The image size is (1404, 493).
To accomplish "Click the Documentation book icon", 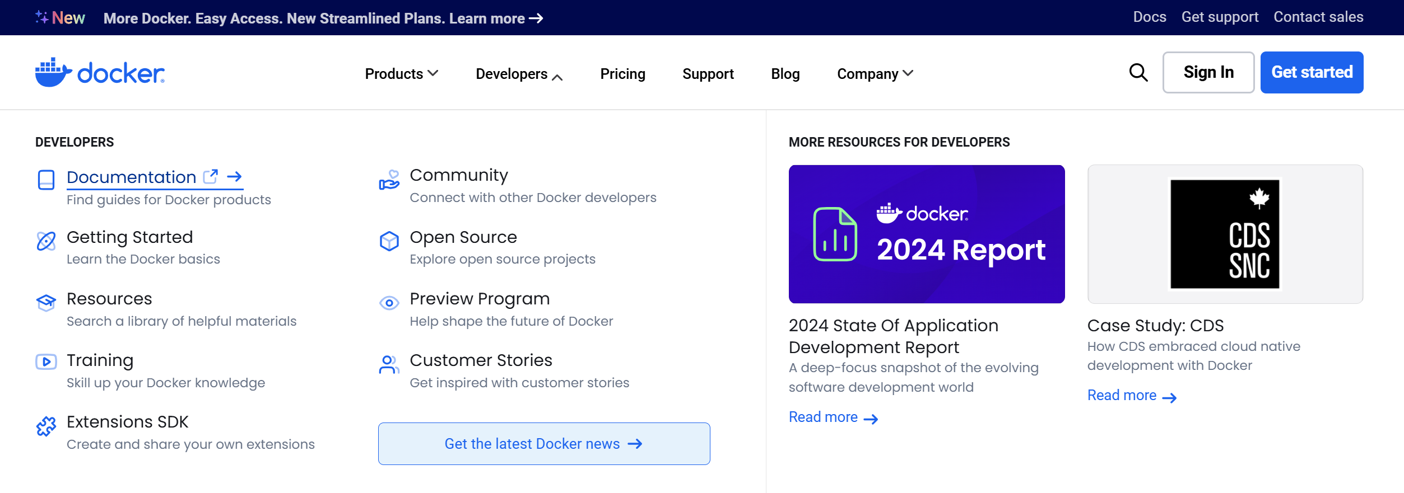I will point(46,180).
